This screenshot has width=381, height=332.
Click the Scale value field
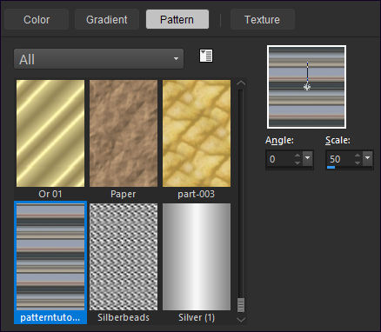pyautogui.click(x=340, y=159)
